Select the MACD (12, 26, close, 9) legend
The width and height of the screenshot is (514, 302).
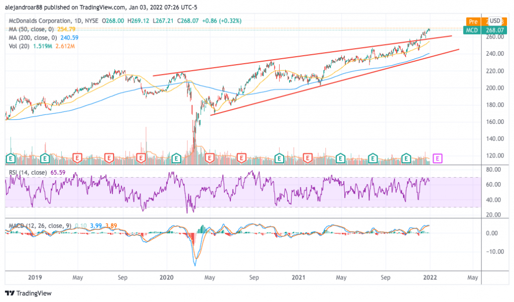click(x=40, y=226)
